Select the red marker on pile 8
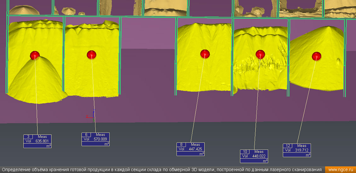 point(205,54)
